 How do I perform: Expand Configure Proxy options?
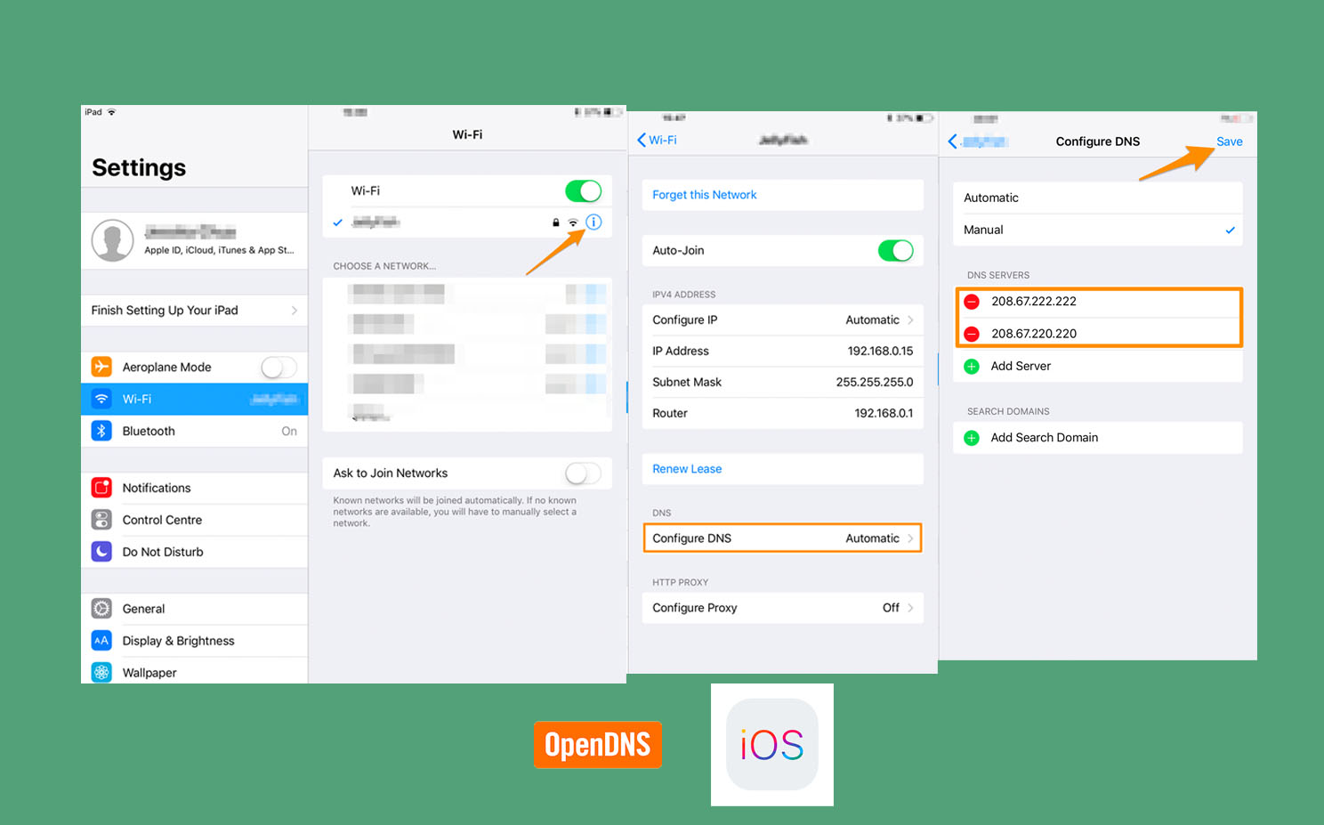[x=782, y=608]
